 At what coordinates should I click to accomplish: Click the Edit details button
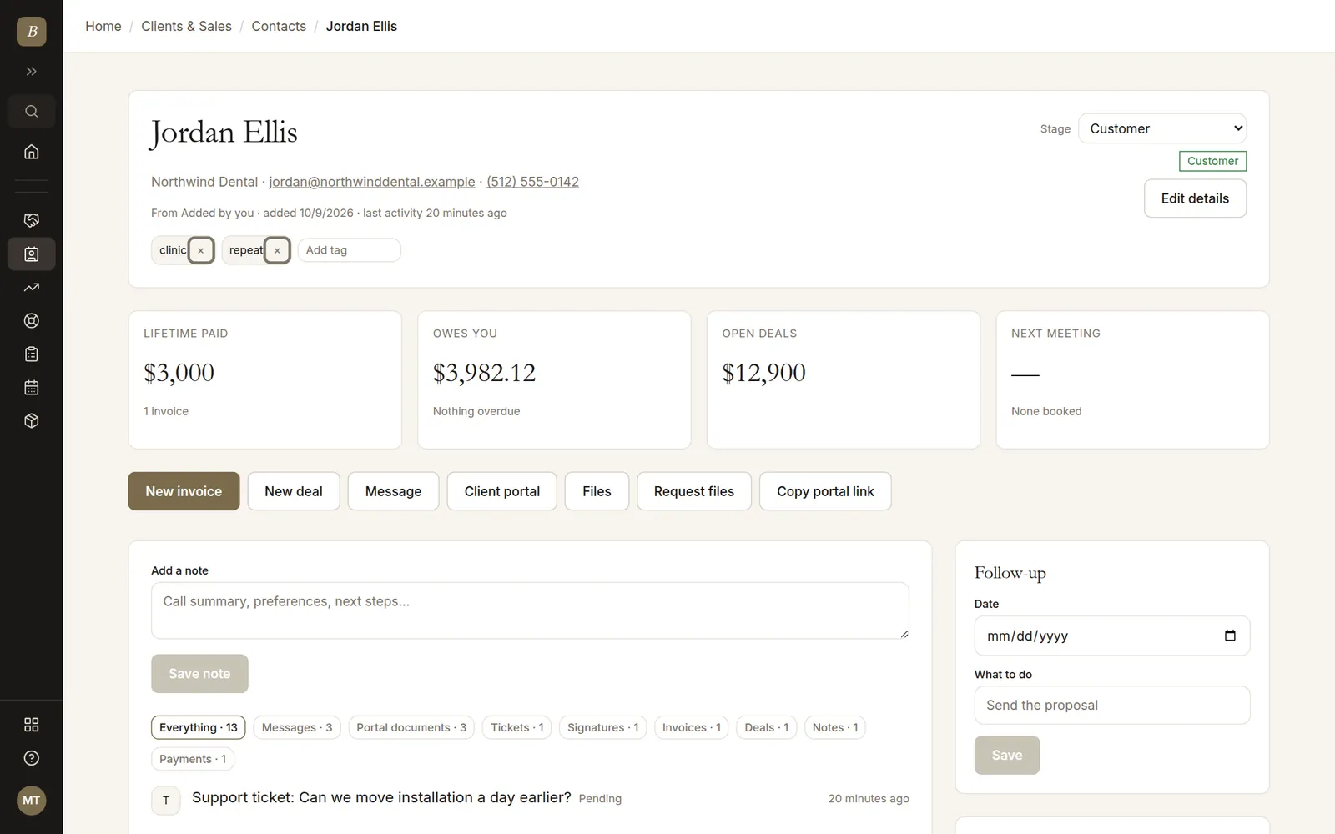coord(1195,198)
